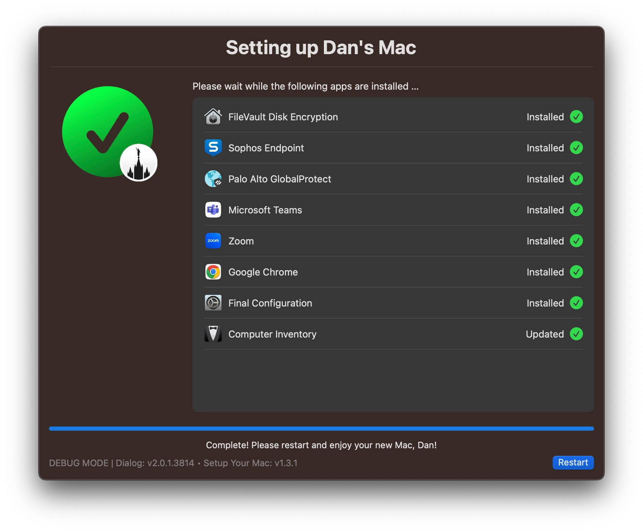Select the Sophos Endpoint label

[x=266, y=148]
